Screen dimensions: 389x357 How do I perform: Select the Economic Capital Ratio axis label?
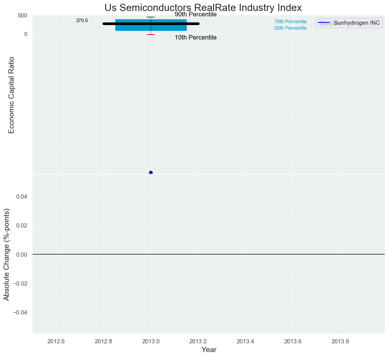[x=11, y=95]
